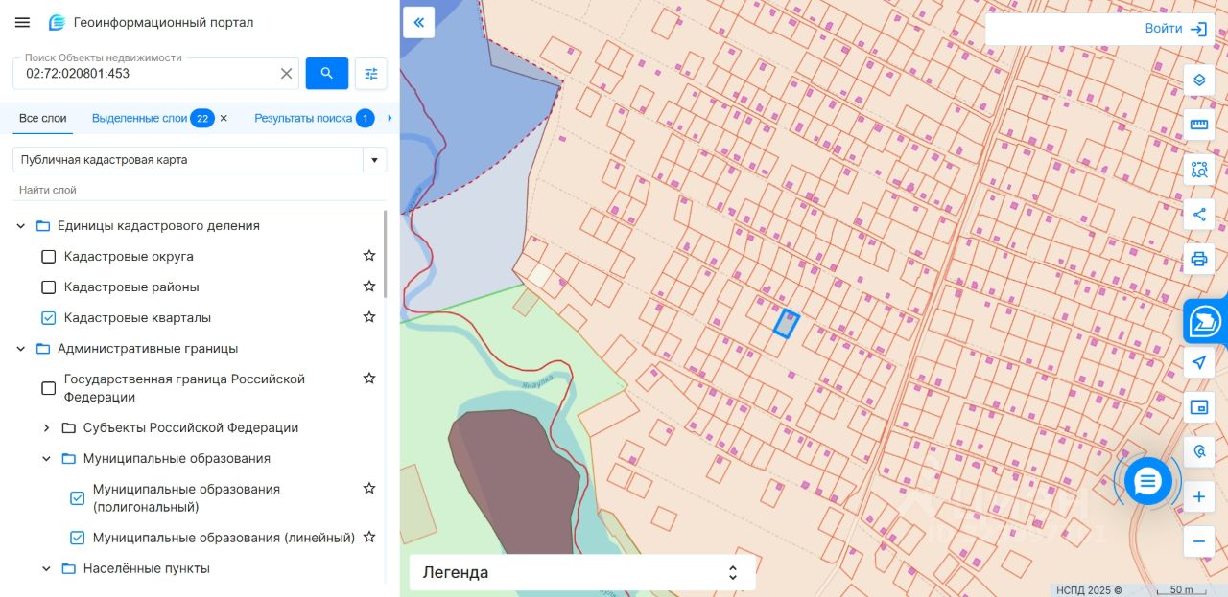This screenshot has height=597, width=1228.
Task: Click the login arrow icon
Action: point(1198,29)
